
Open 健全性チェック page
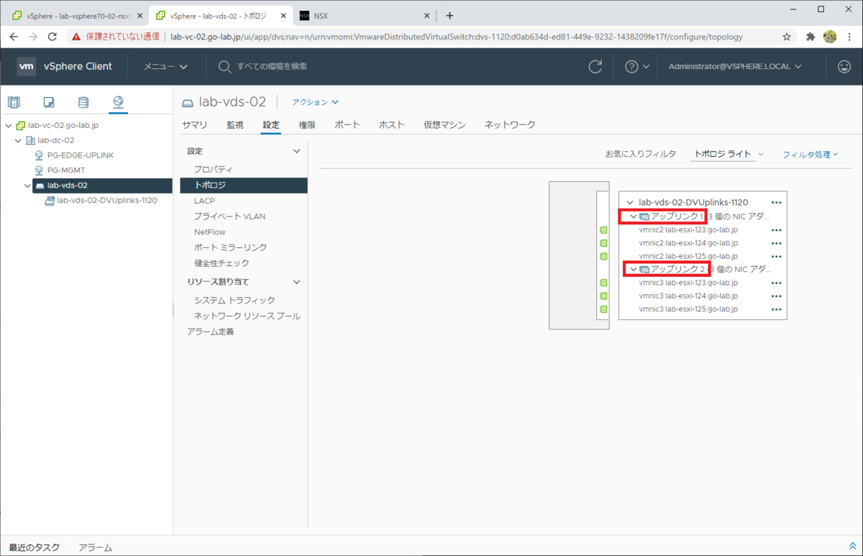point(222,263)
